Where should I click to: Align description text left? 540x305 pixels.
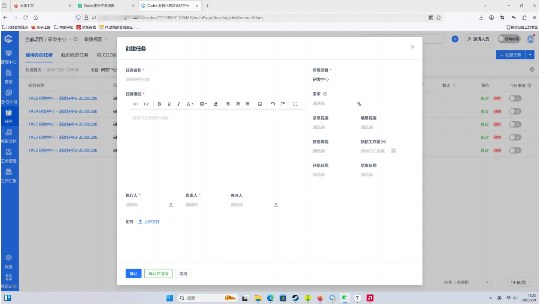pos(228,104)
